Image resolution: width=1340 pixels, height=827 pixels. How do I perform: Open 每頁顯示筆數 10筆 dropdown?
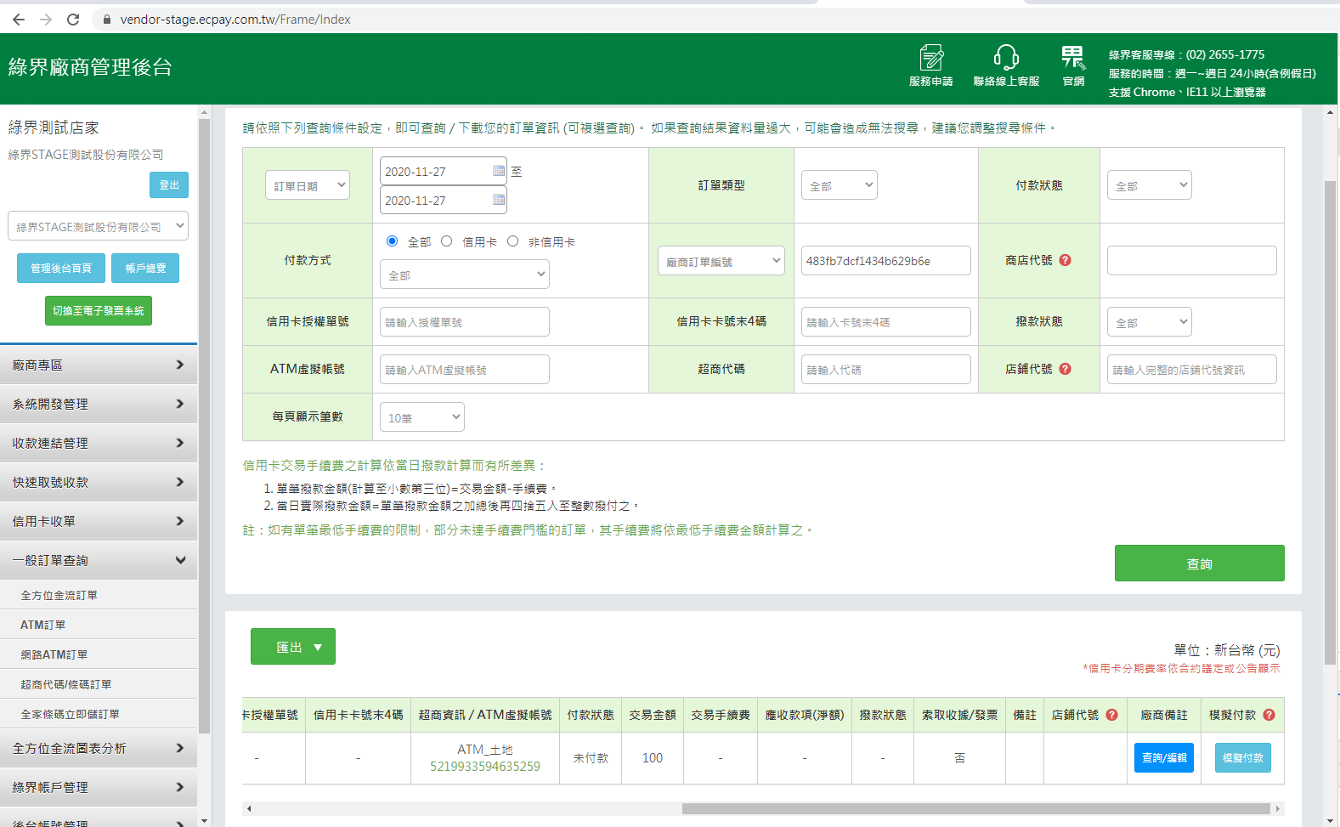[421, 417]
